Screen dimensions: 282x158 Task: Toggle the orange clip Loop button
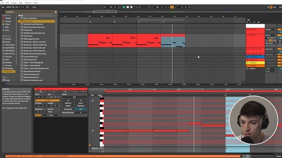(x=48, y=101)
